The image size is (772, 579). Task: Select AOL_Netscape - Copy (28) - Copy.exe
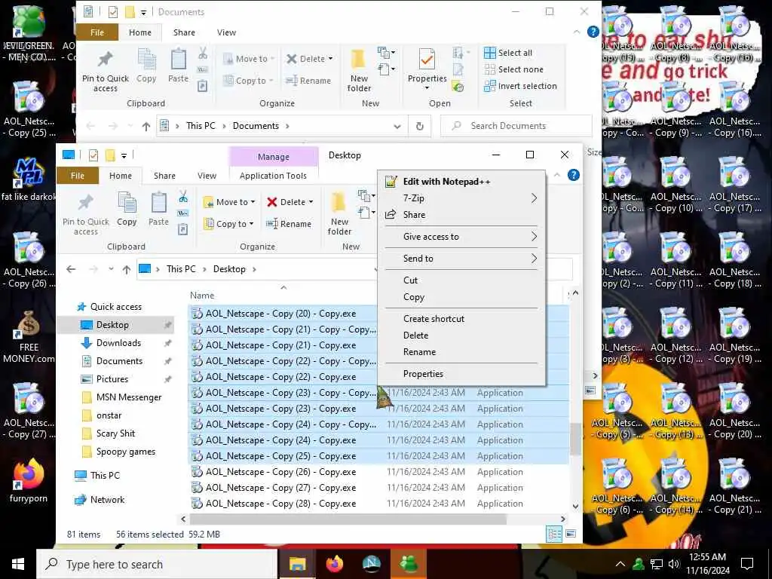coord(378,504)
